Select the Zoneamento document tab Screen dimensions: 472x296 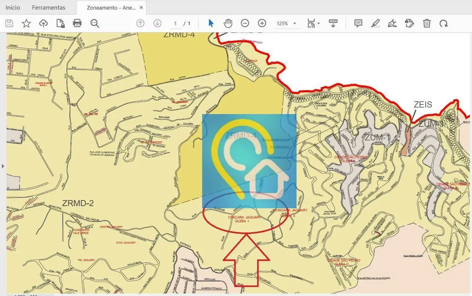(x=111, y=8)
